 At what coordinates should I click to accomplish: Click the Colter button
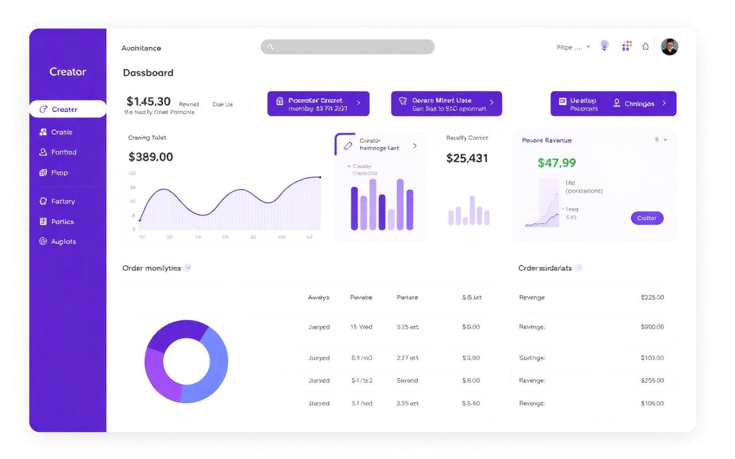[x=647, y=218]
